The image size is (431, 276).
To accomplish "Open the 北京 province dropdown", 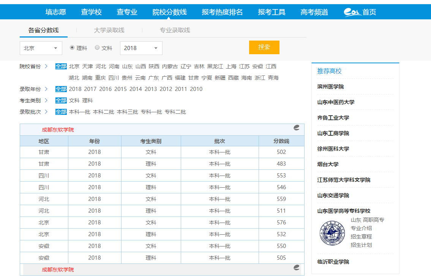I will coord(41,48).
